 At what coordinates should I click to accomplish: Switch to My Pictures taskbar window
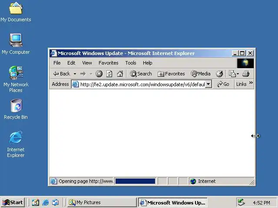[102, 202]
